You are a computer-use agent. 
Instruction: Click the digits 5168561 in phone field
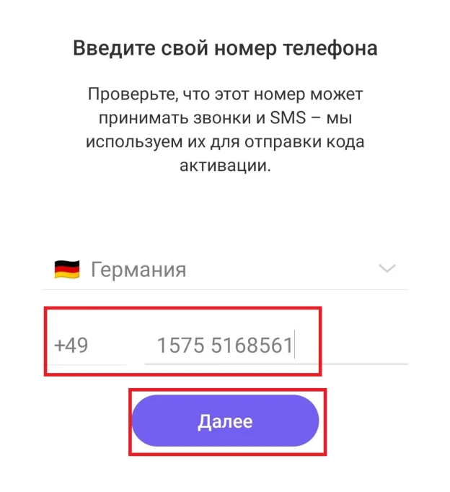[x=252, y=345]
